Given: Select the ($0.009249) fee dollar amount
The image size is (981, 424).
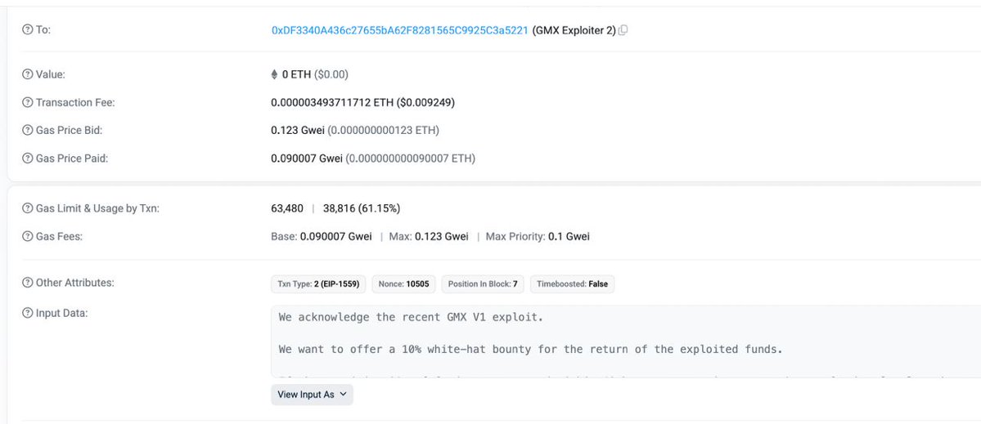Looking at the screenshot, I should coord(425,102).
